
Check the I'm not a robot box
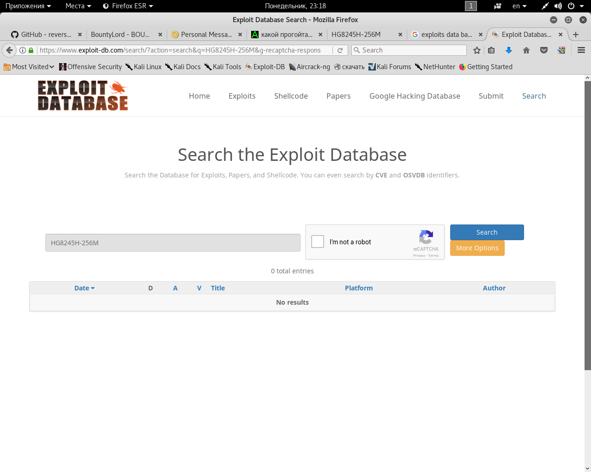point(318,242)
